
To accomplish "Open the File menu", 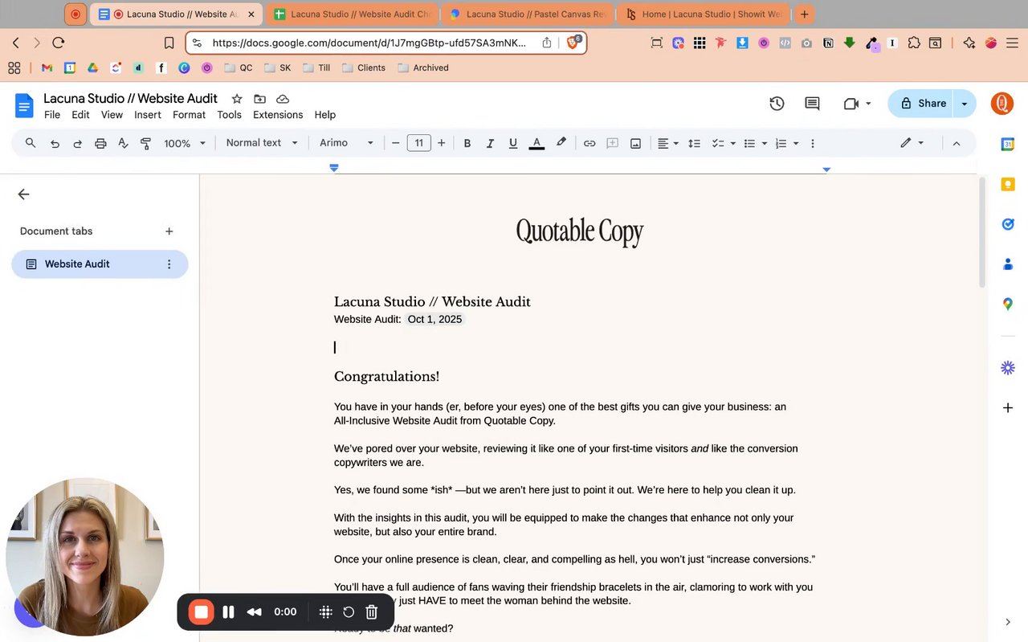I will point(52,115).
